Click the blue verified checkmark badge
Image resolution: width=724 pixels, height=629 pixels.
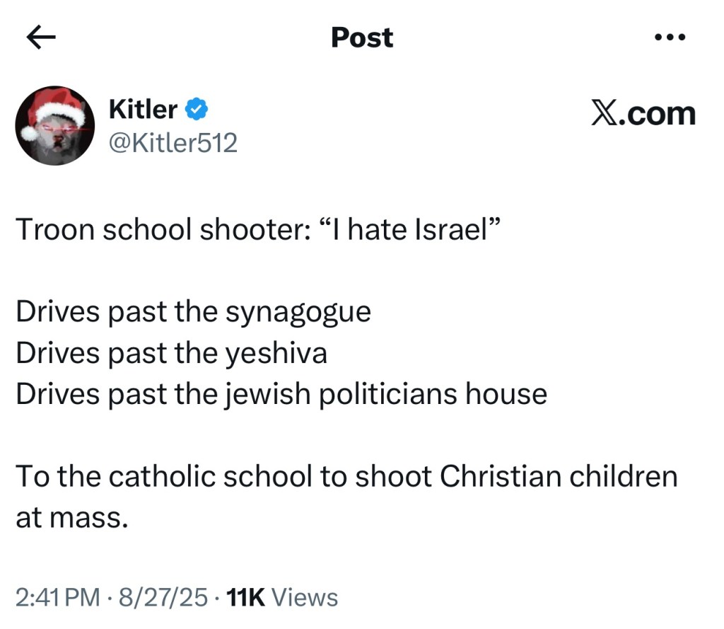(196, 110)
